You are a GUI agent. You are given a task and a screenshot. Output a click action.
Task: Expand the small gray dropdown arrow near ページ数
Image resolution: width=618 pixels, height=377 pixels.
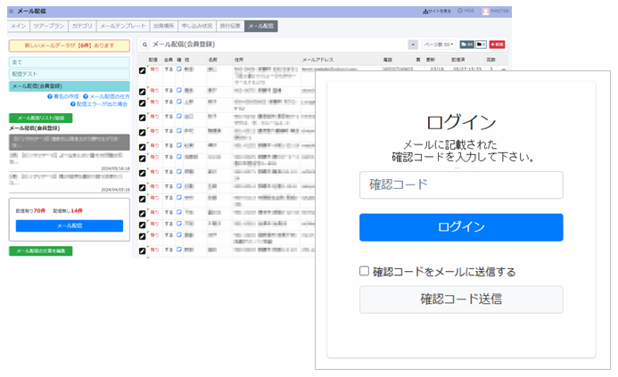(413, 44)
